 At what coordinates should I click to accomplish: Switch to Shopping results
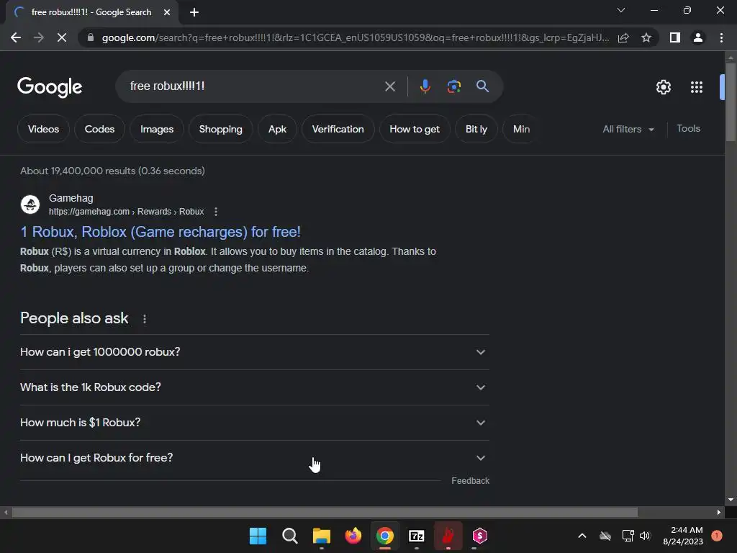220,129
